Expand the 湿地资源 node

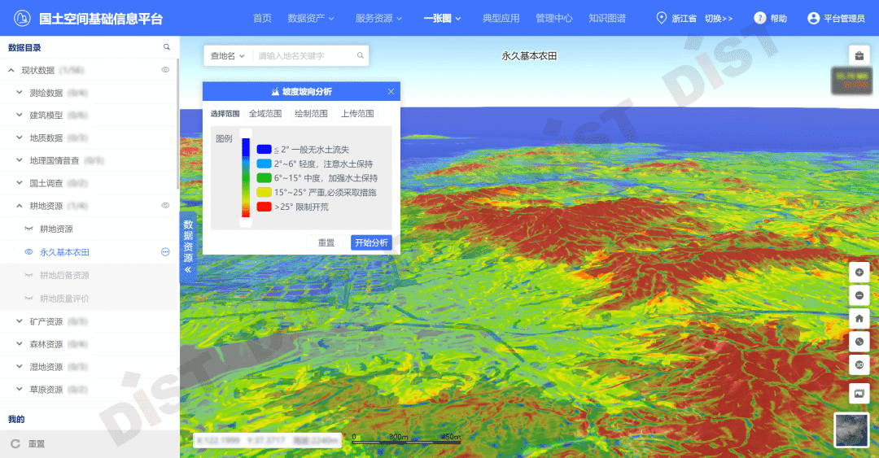click(20, 367)
